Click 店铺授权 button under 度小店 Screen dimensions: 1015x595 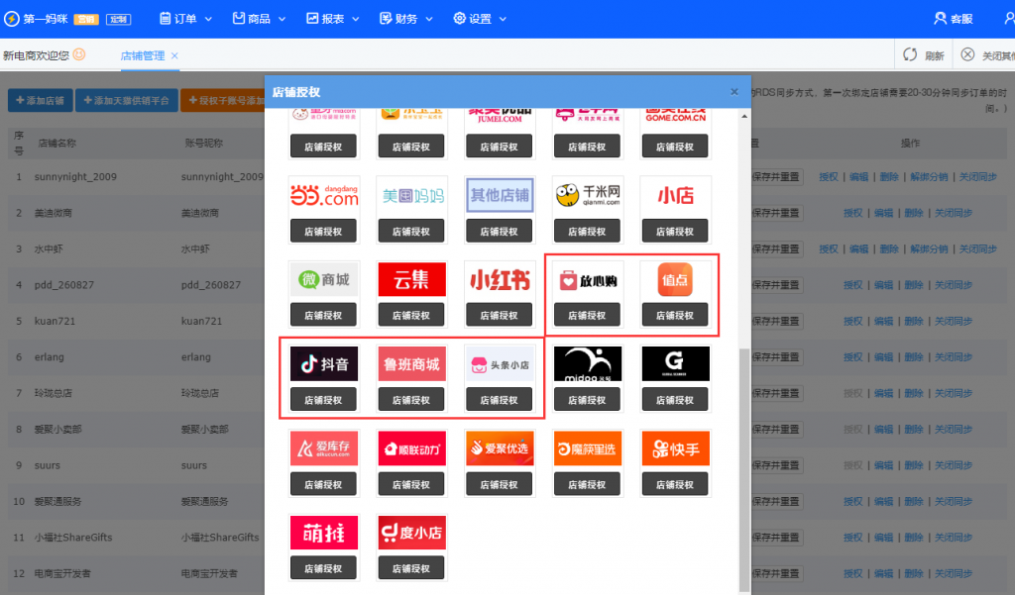click(x=411, y=568)
